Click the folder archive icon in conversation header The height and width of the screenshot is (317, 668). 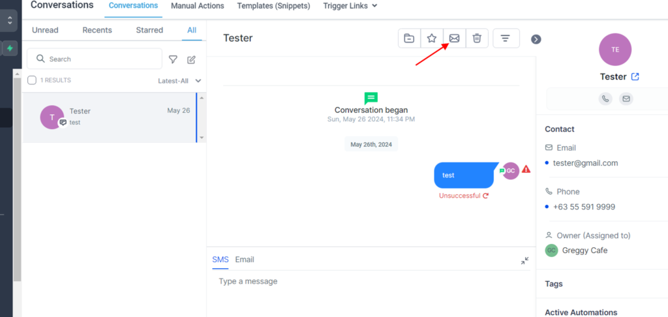[x=409, y=38]
